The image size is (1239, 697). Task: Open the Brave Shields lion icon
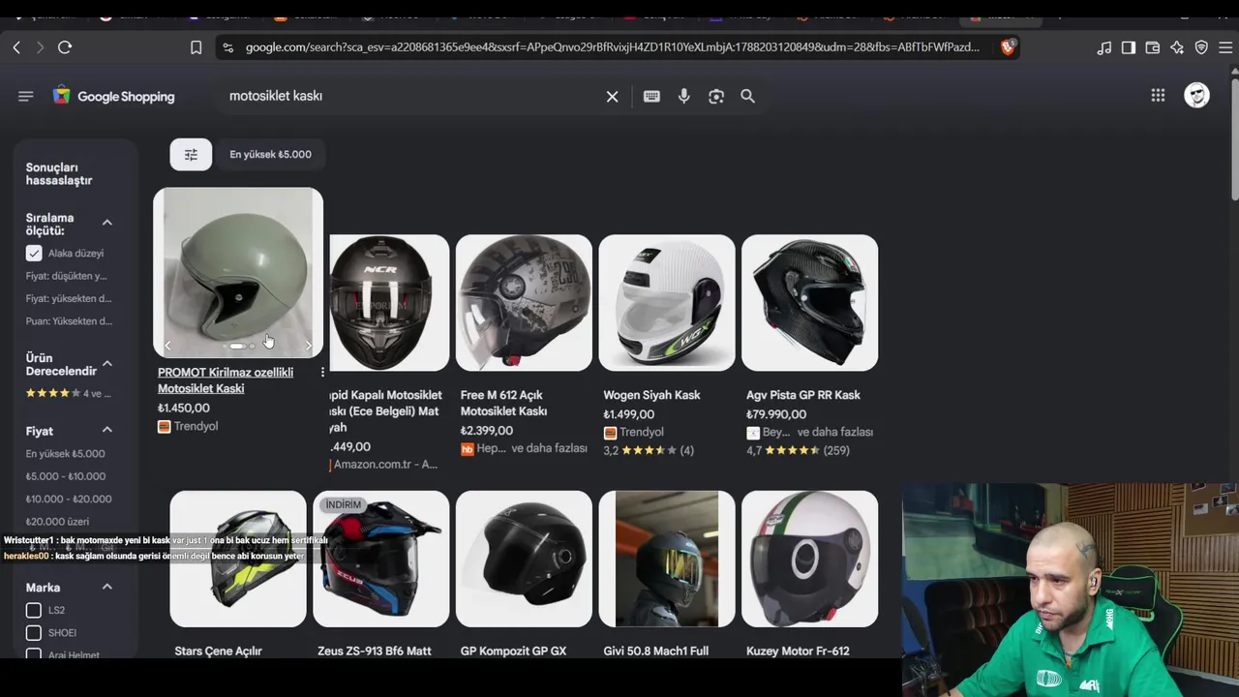(1008, 47)
